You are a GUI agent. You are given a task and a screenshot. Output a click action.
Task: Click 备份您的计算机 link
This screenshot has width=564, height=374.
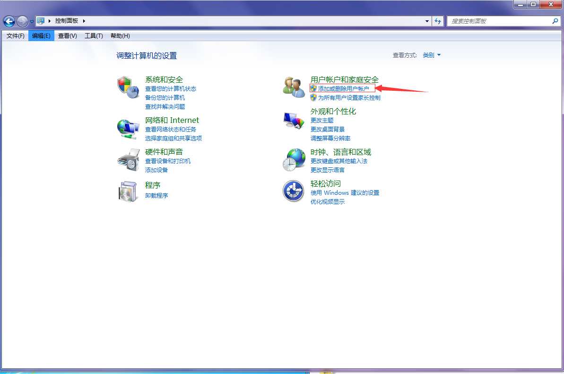point(165,97)
